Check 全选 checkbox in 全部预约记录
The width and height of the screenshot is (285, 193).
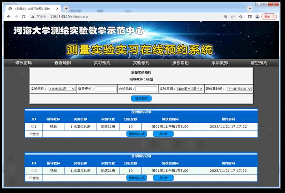click(31, 178)
